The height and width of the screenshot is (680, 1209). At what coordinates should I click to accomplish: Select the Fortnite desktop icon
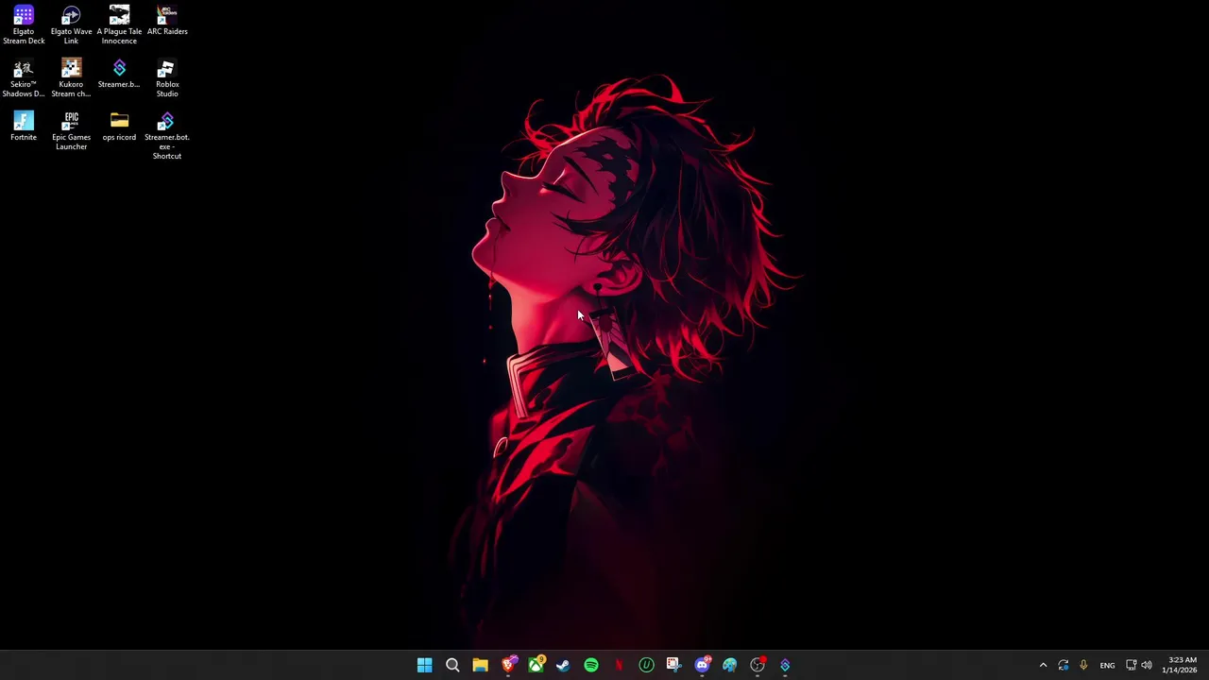pos(24,127)
